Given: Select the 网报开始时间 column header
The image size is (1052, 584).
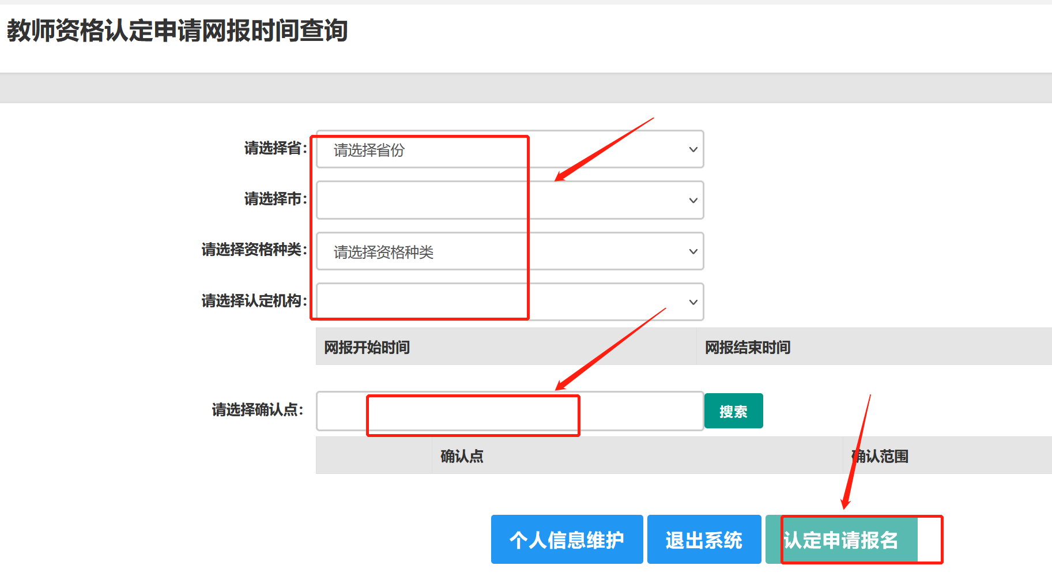Looking at the screenshot, I should (x=367, y=347).
